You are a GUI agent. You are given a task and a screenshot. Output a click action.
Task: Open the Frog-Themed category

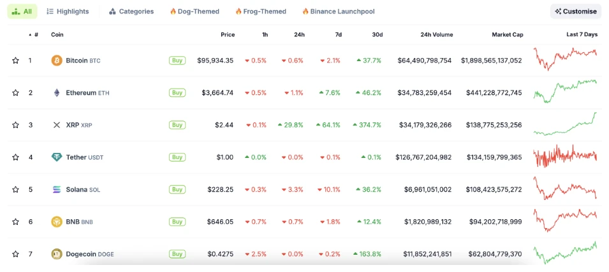(261, 11)
